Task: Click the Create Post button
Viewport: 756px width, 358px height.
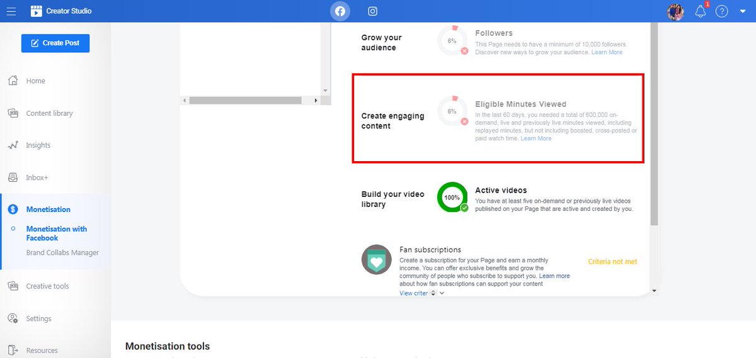Action: [x=55, y=43]
